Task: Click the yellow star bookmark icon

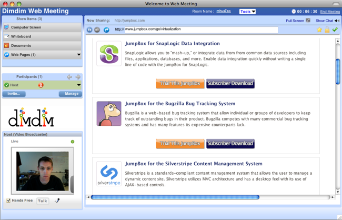Action: (x=319, y=29)
